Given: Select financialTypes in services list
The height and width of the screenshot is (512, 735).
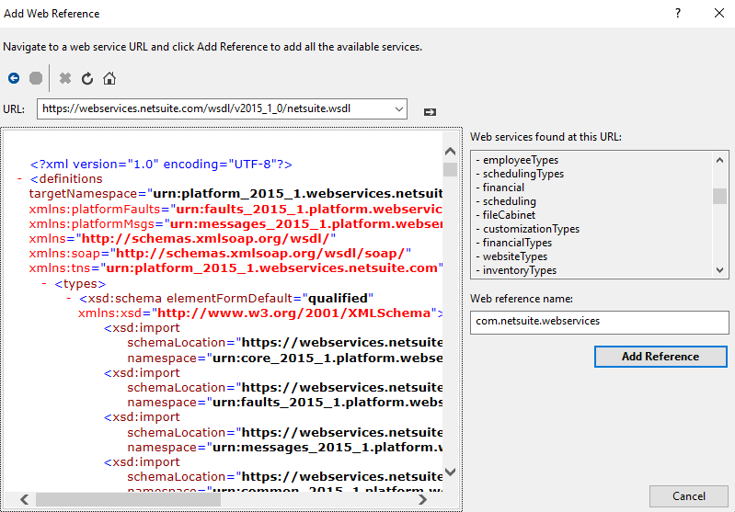Looking at the screenshot, I should (x=517, y=243).
